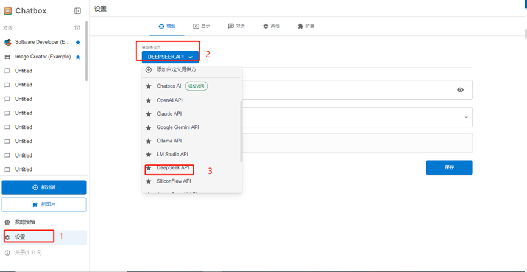Click the star icon beside Ollama API

[x=148, y=141]
